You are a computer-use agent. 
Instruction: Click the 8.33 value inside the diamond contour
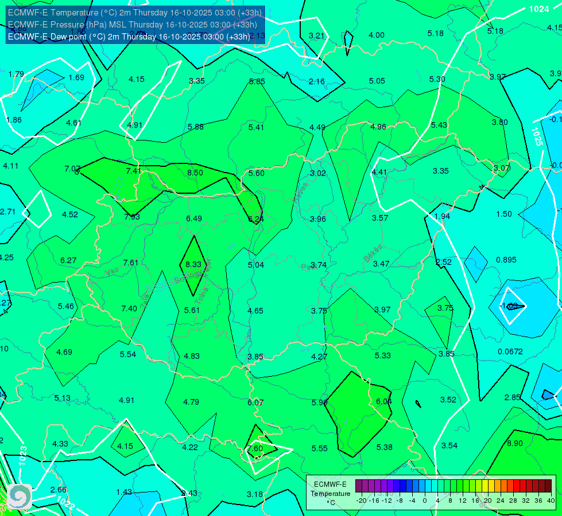(193, 264)
